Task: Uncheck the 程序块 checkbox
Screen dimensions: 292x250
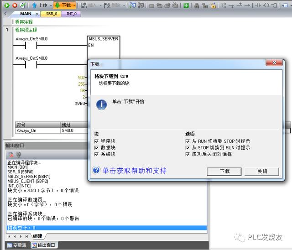Action: click(97, 141)
